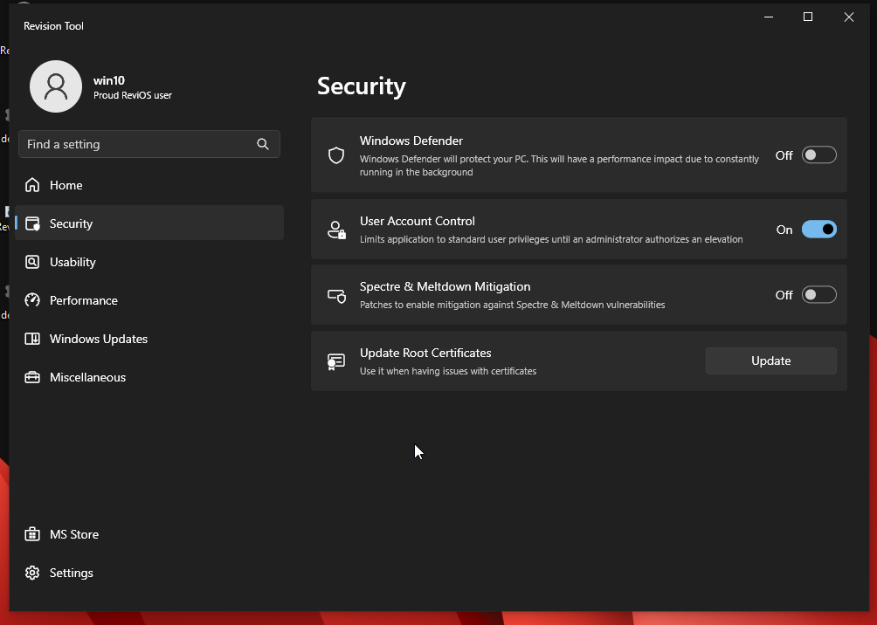Click the search magnifier icon

[x=263, y=144]
